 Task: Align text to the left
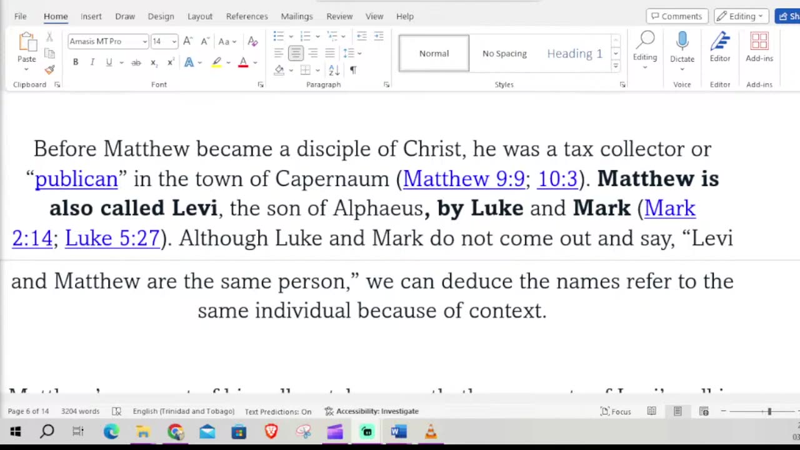[279, 53]
